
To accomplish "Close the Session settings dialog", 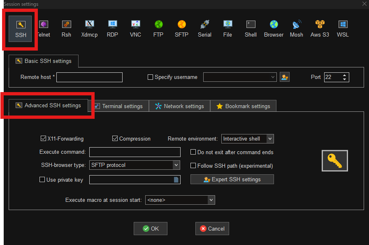I will tap(364, 4).
